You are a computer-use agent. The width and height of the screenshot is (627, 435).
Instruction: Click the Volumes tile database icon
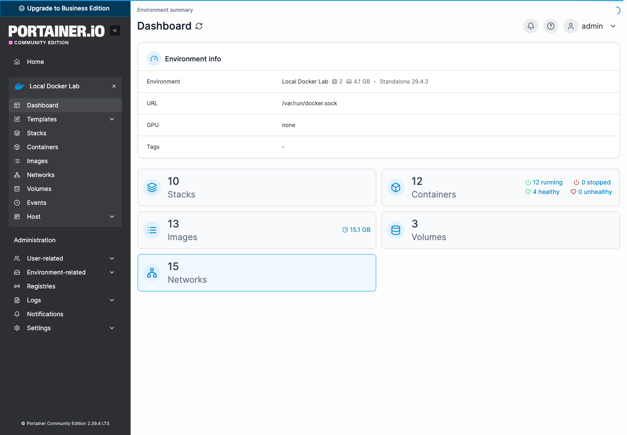coord(396,230)
